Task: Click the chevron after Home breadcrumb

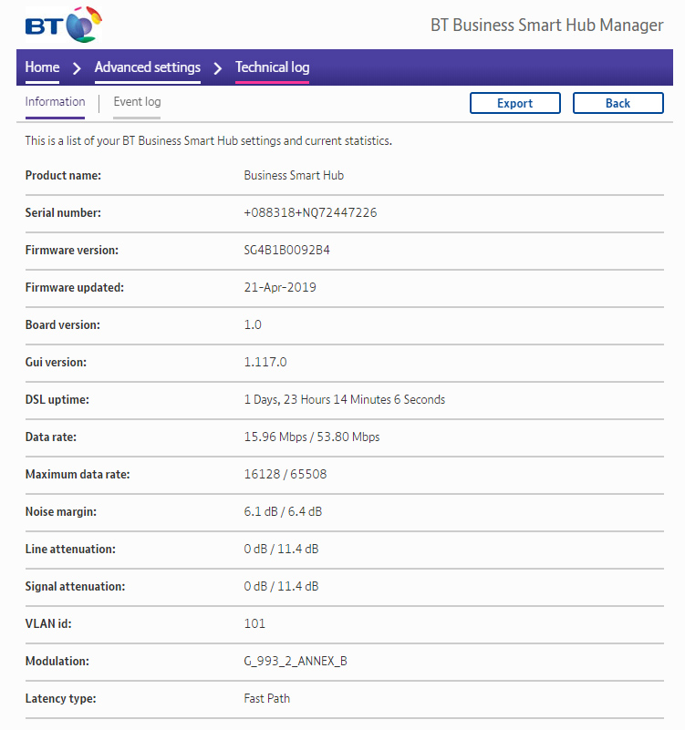Action: pyautogui.click(x=78, y=67)
